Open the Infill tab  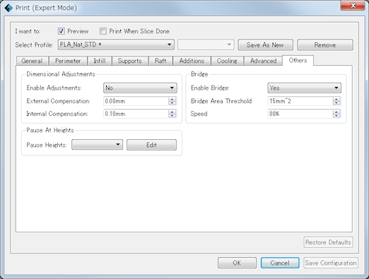coord(100,61)
